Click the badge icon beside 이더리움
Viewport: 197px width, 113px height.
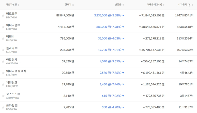point(19,25)
